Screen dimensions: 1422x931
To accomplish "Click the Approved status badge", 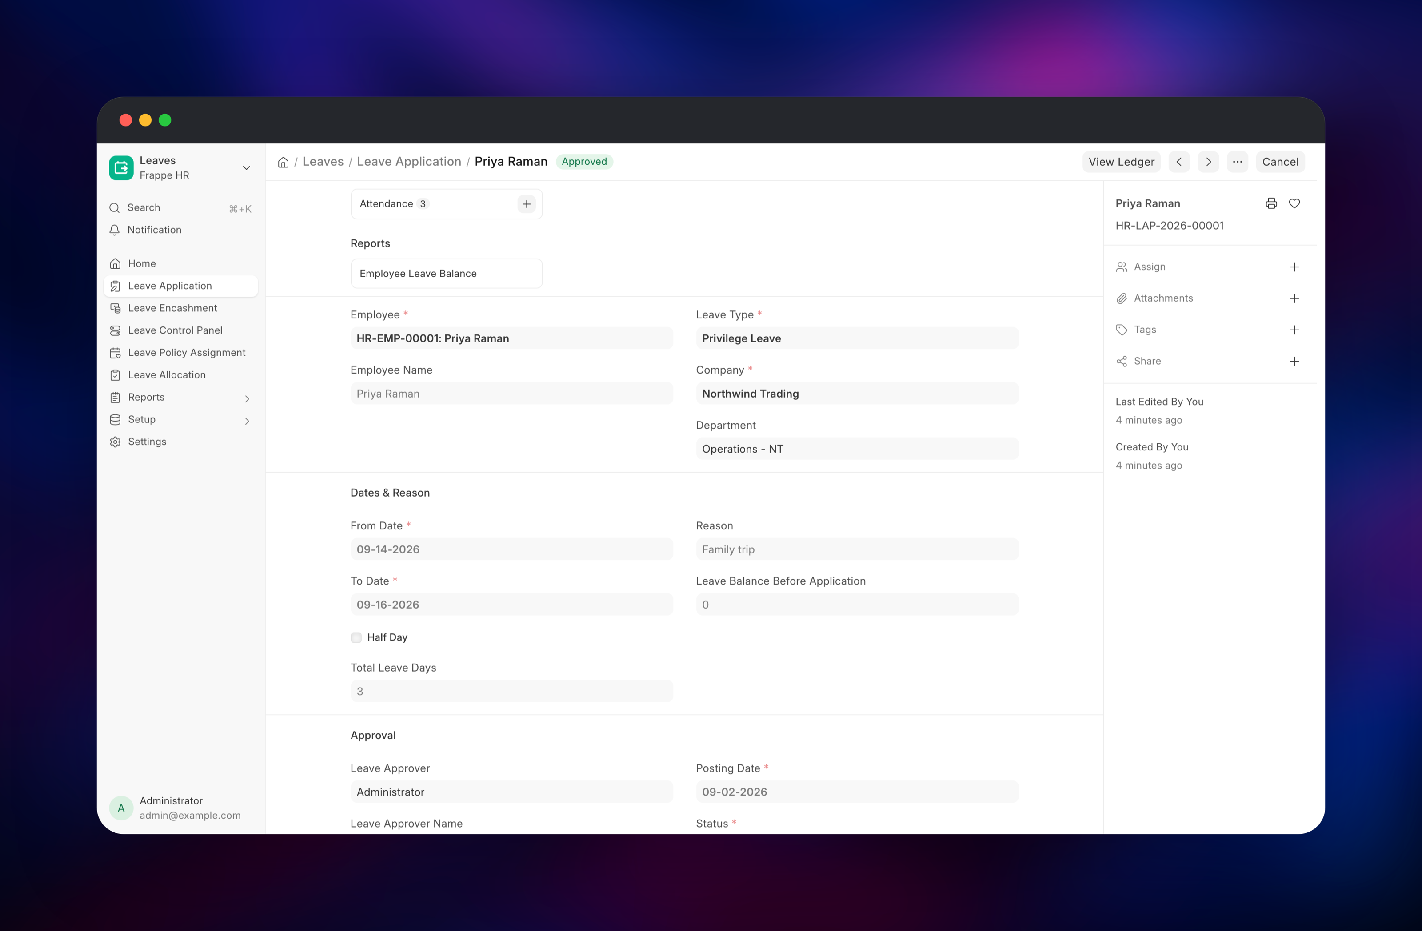I will click(584, 162).
